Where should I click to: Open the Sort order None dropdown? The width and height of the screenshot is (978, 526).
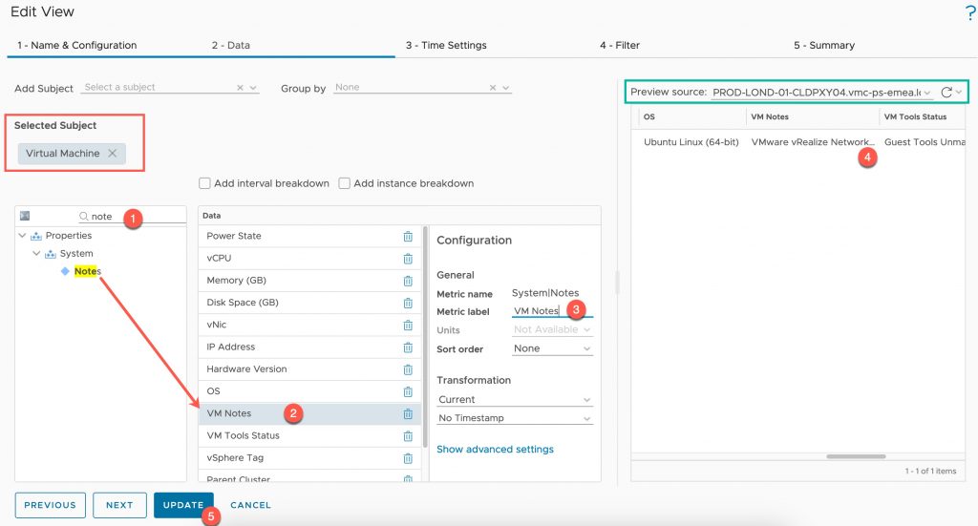552,348
